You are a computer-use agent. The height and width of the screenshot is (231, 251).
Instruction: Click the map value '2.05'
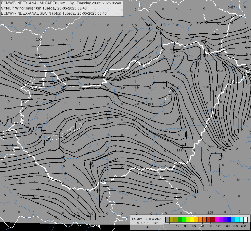pos(210,213)
